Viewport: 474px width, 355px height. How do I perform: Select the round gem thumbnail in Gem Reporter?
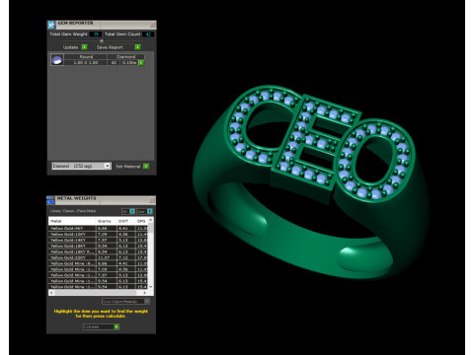pyautogui.click(x=57, y=60)
